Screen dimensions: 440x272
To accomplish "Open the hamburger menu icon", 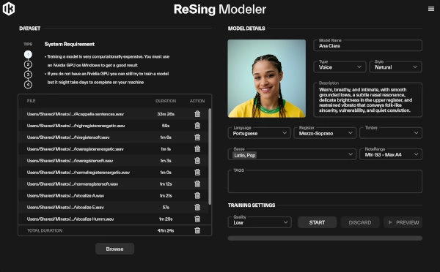I will 431,9.
